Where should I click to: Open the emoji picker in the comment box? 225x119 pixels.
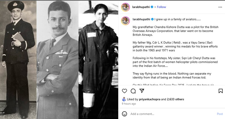125,114
